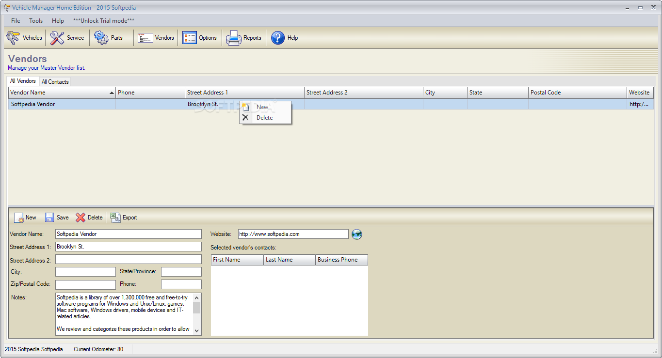
Task: Click the Street Address 1 input field
Action: tap(129, 247)
